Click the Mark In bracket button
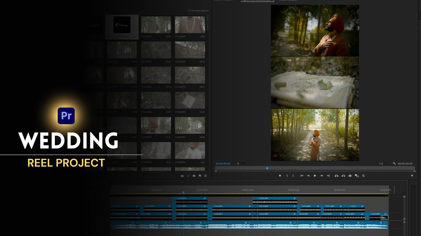The width and height of the screenshot is (421, 236). coord(287,176)
